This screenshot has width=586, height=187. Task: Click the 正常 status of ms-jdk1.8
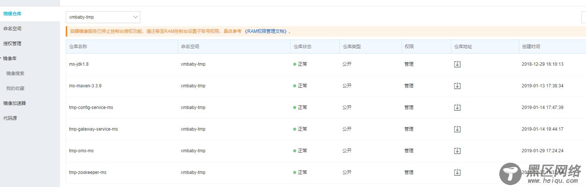tap(300, 64)
